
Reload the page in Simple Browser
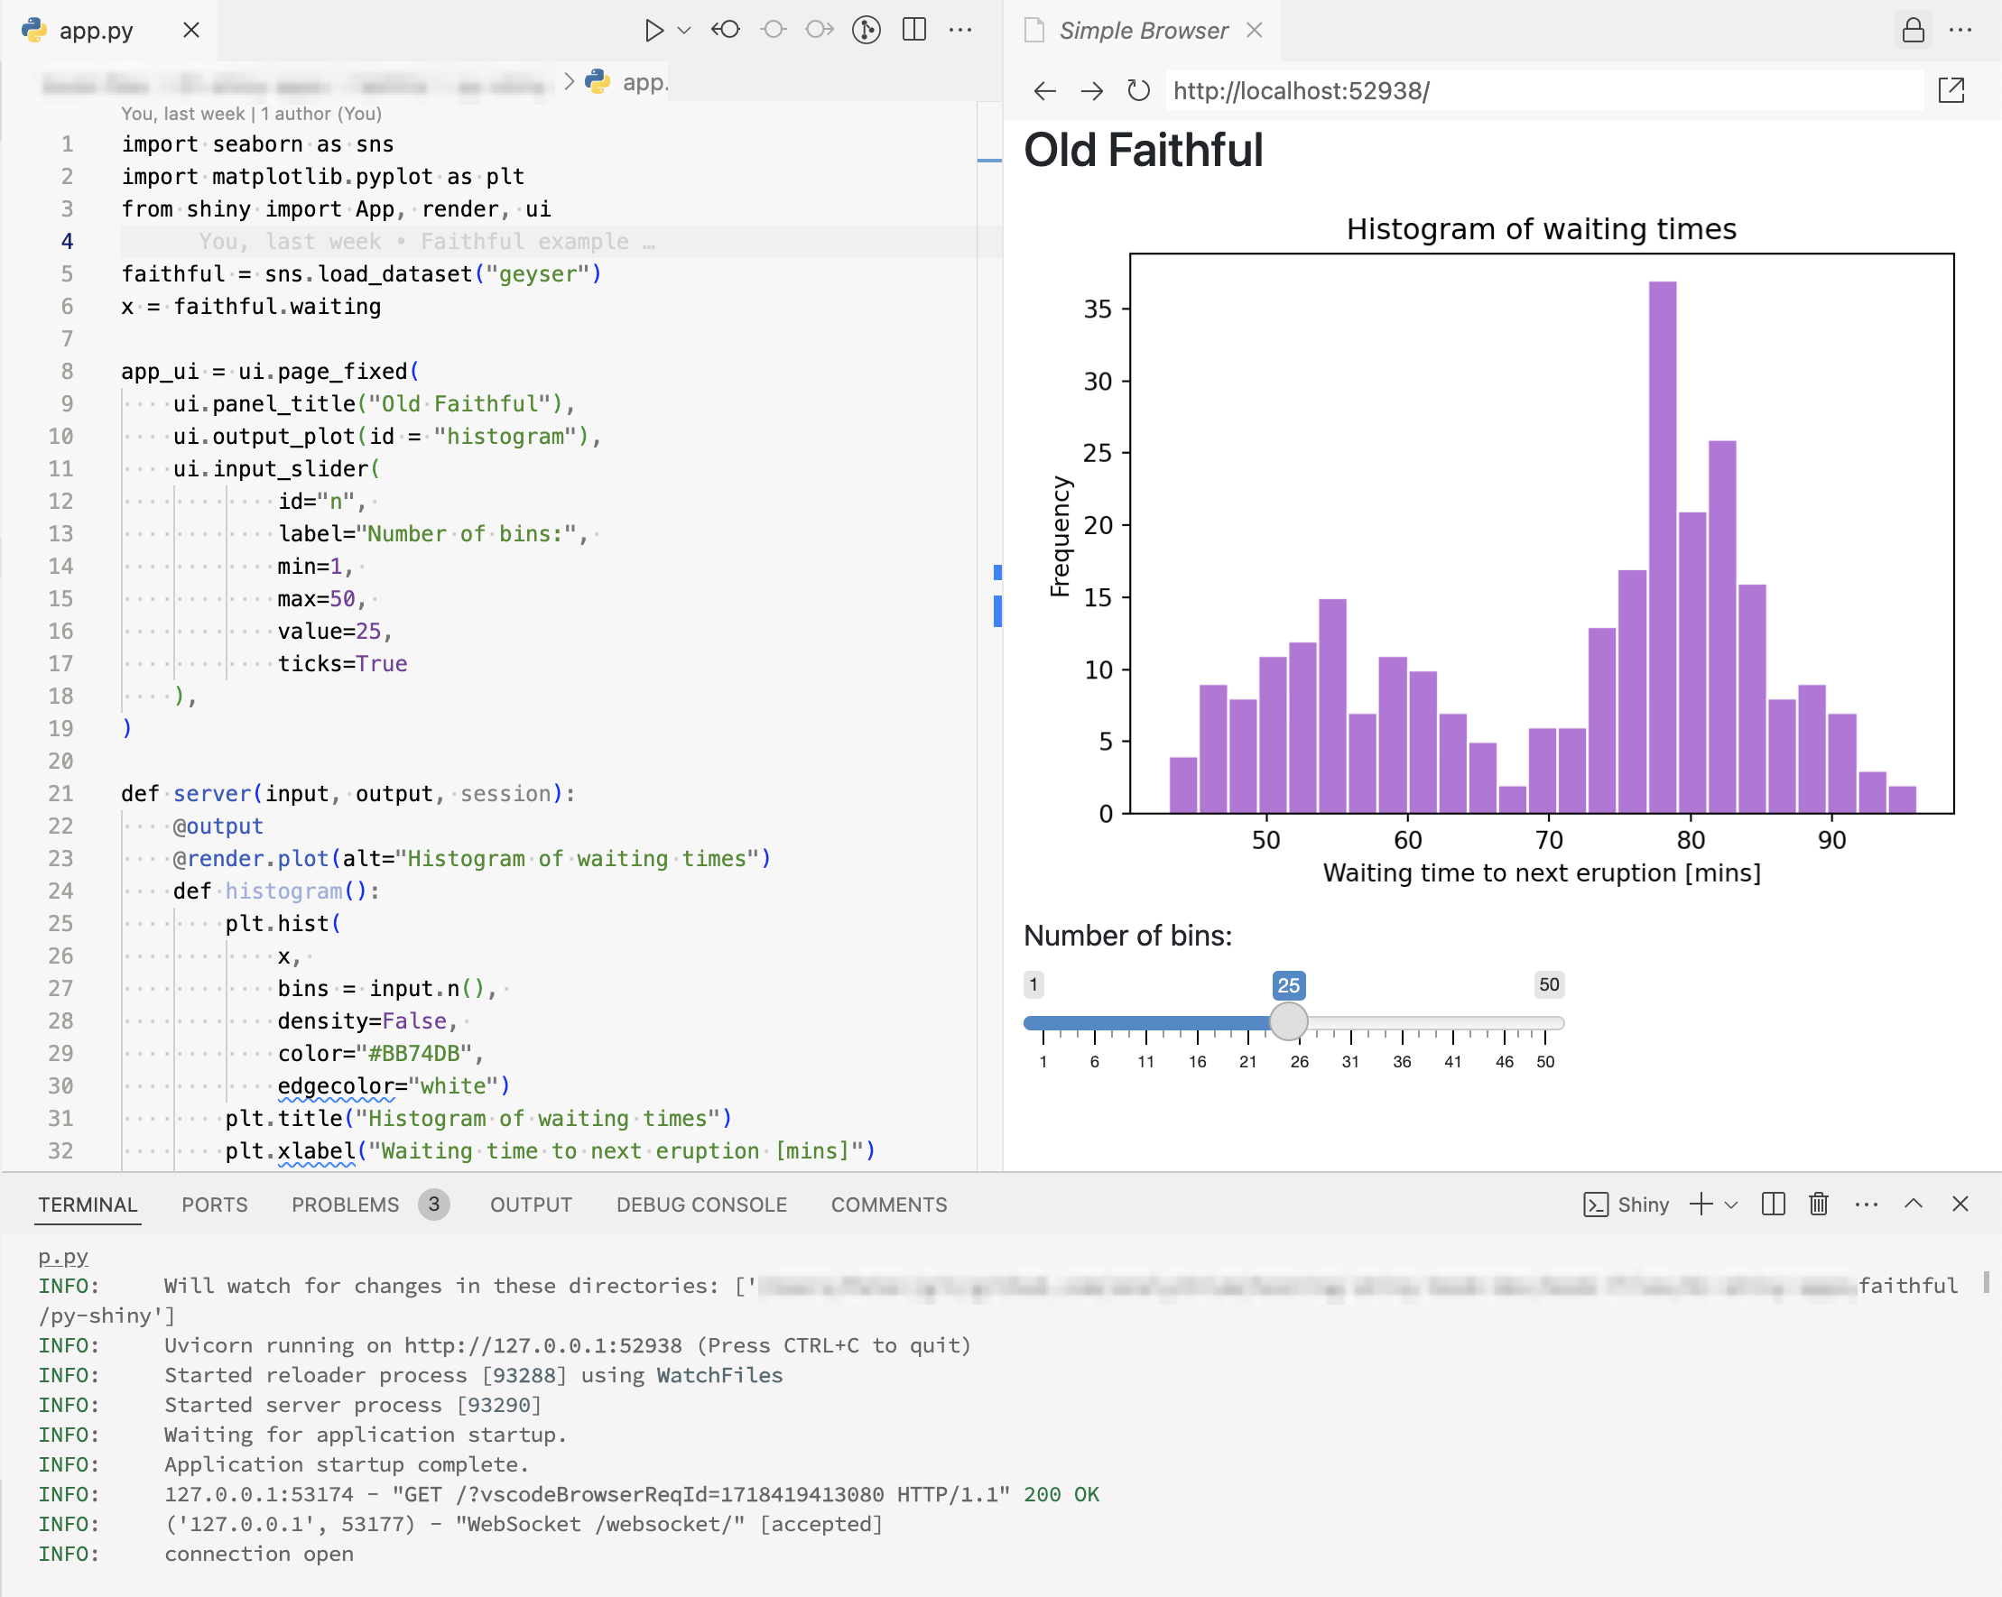[1137, 91]
